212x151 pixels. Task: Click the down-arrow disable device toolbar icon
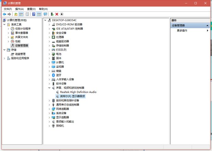tap(62, 14)
